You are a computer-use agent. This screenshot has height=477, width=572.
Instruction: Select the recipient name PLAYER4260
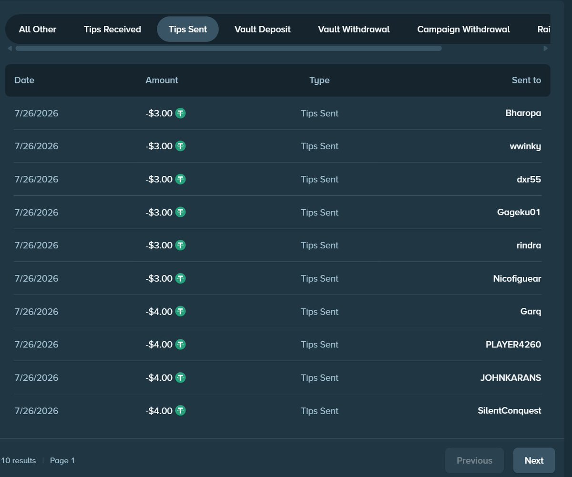513,345
